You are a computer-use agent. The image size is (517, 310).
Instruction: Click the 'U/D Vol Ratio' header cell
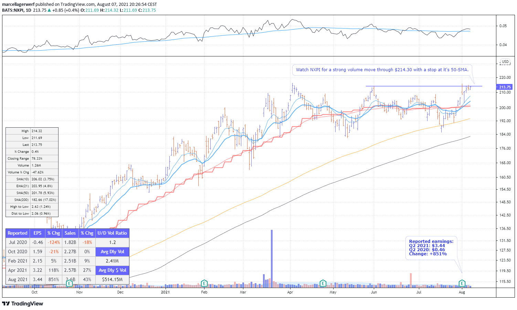pyautogui.click(x=112, y=233)
